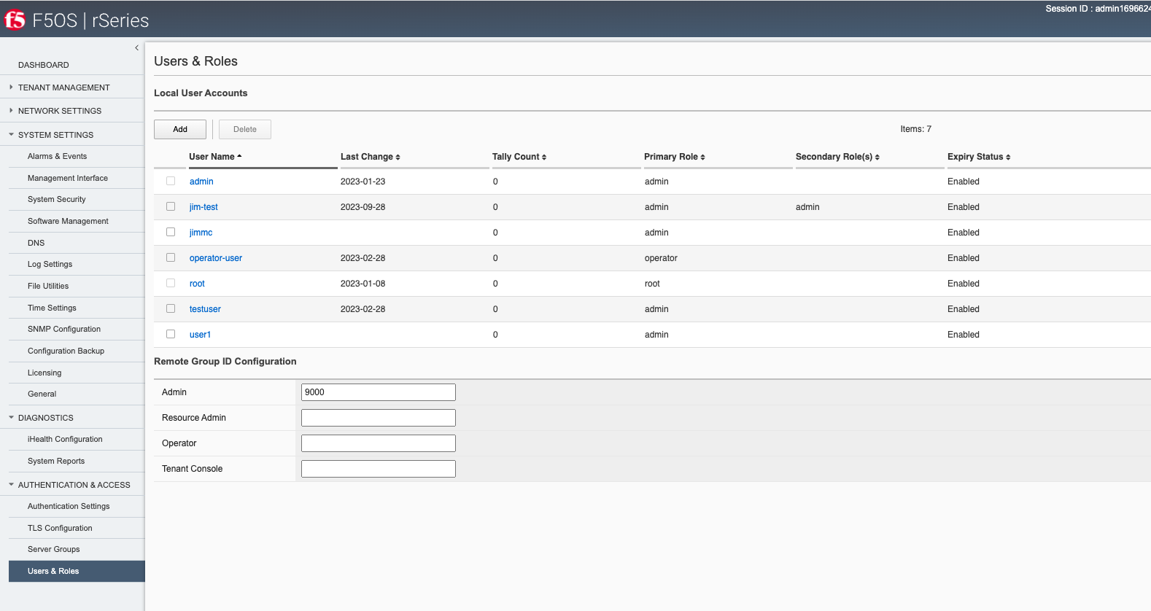Screen dimensions: 1151x611
Task: Sort by Secondary Role(s) column
Action: pos(837,157)
